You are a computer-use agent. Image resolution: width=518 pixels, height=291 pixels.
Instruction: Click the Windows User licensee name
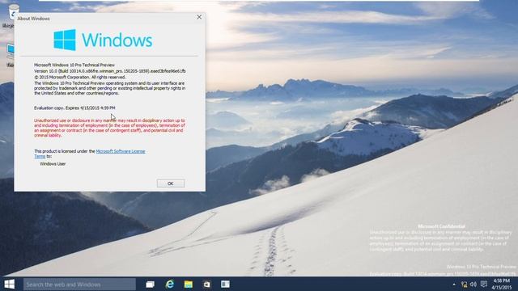coord(53,163)
